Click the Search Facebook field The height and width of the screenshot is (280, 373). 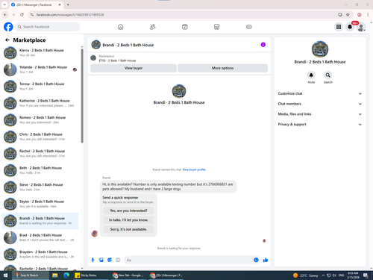point(48,27)
